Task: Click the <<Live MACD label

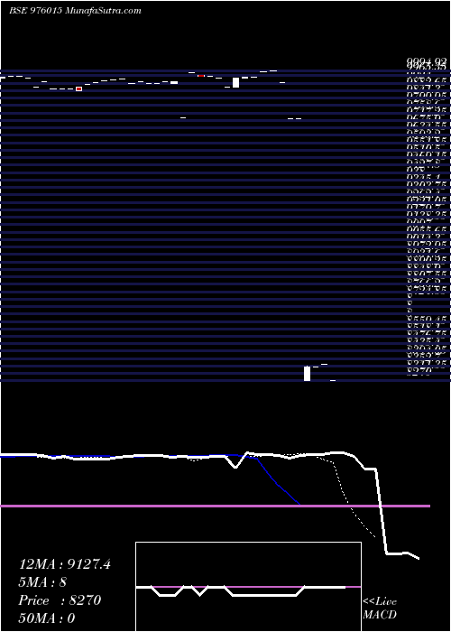Action: pos(380,608)
